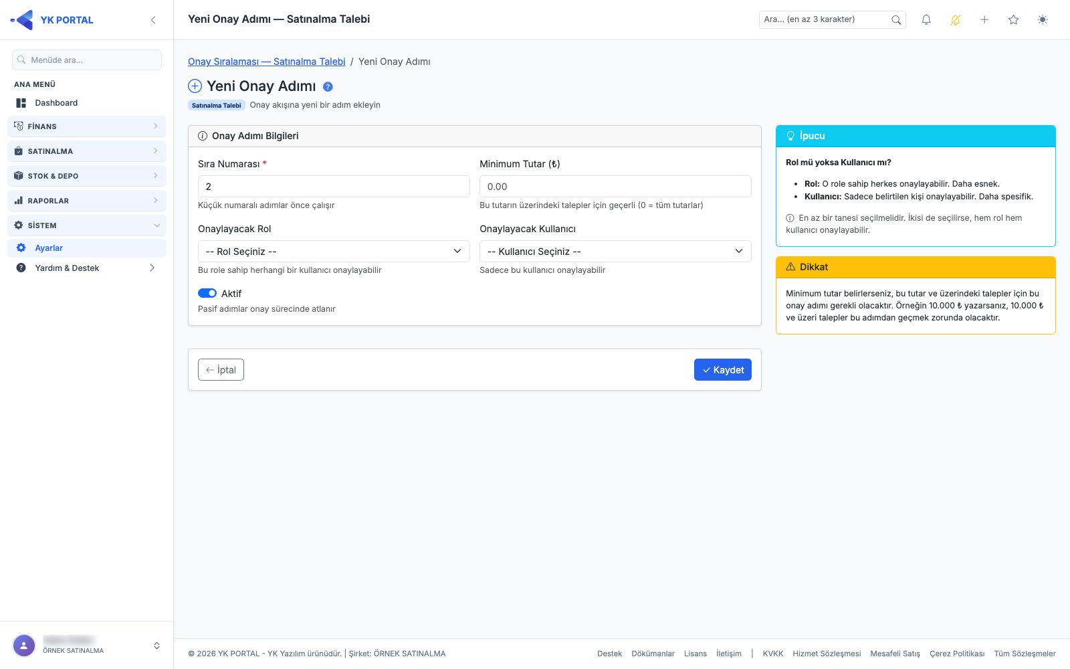Click the search magnifier icon in the top bar
The width and height of the screenshot is (1070, 669).
[x=896, y=20]
